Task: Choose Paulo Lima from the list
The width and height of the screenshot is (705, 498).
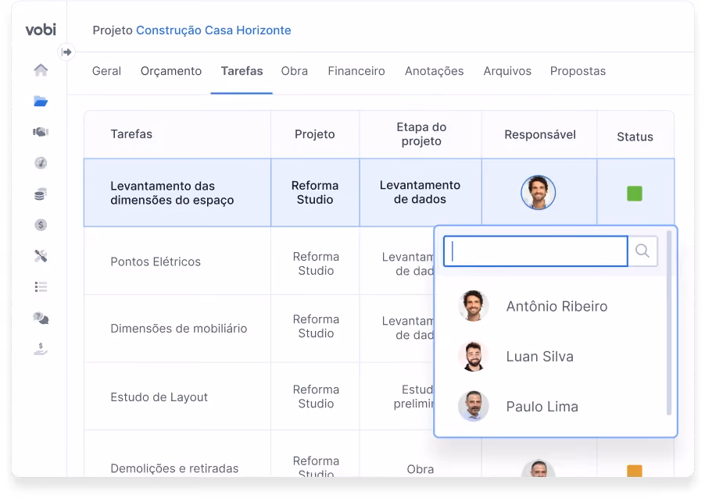Action: [542, 407]
